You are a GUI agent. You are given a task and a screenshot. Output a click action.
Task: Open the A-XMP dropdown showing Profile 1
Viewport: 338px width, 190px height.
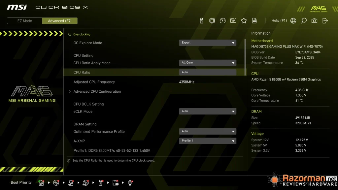click(x=208, y=141)
